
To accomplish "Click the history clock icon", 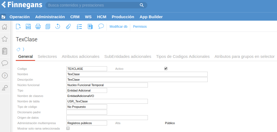I will point(58,26).
